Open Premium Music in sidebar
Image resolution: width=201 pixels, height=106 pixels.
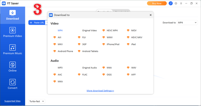pyautogui.click(x=12, y=50)
